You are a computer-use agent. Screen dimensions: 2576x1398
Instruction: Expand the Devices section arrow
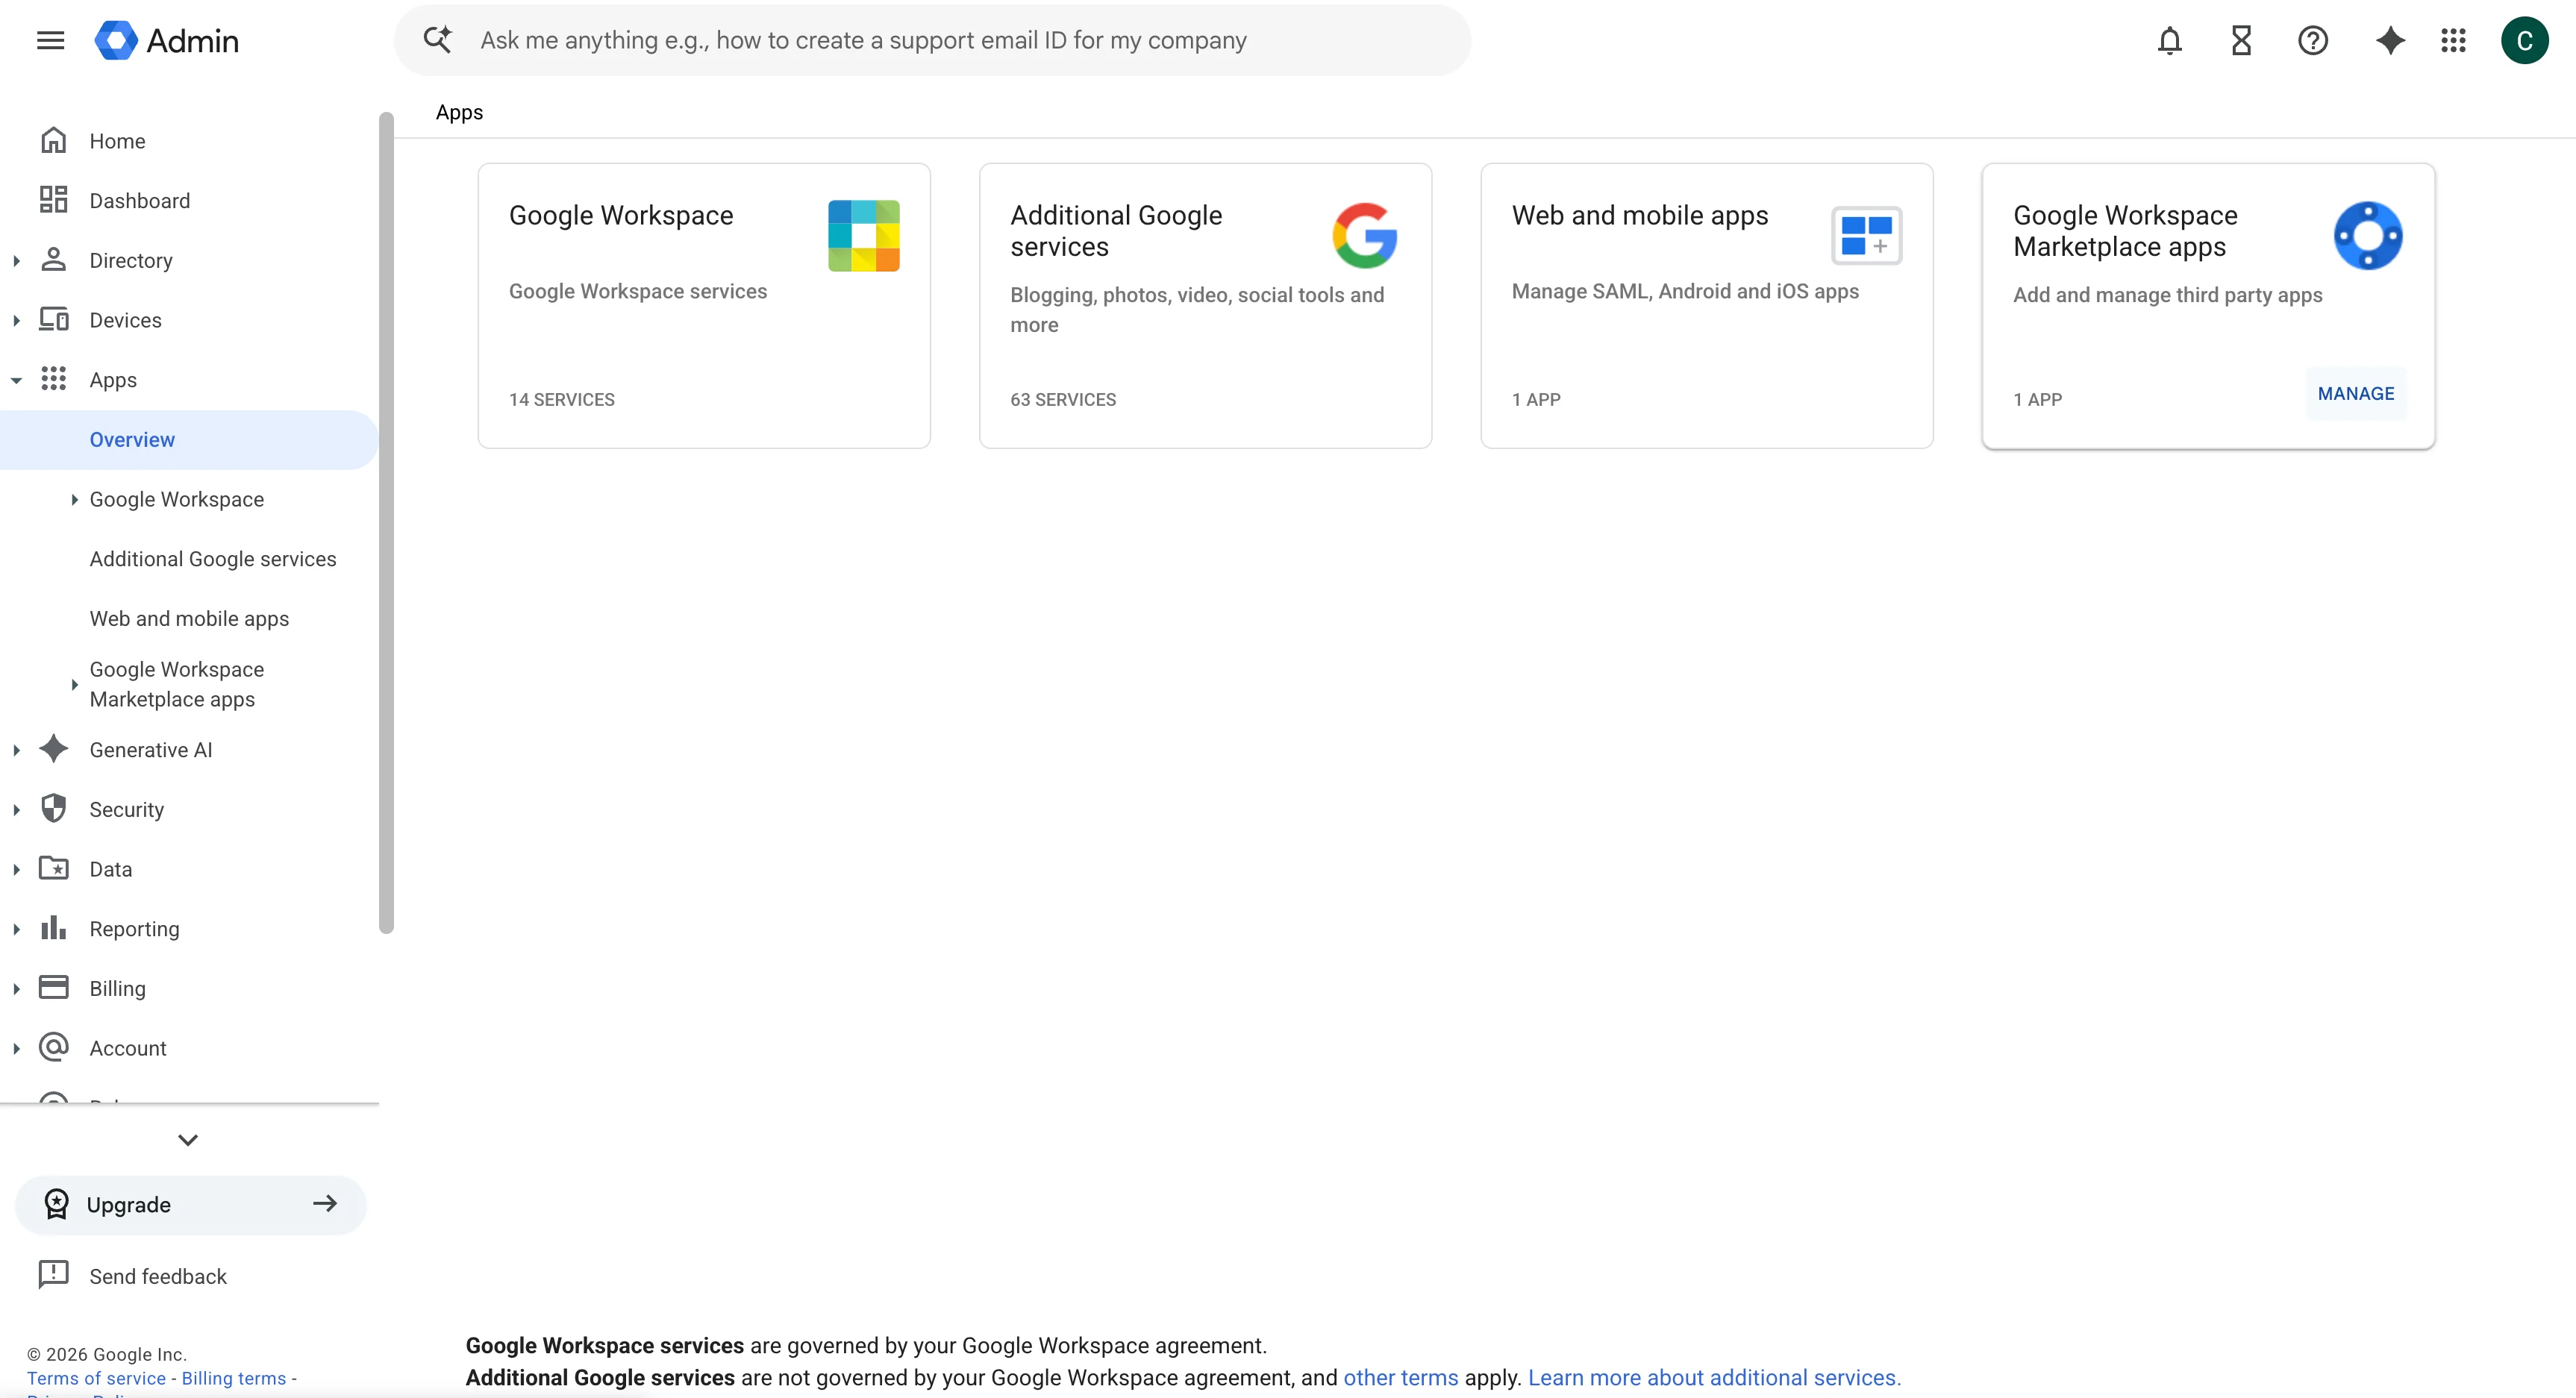point(16,320)
